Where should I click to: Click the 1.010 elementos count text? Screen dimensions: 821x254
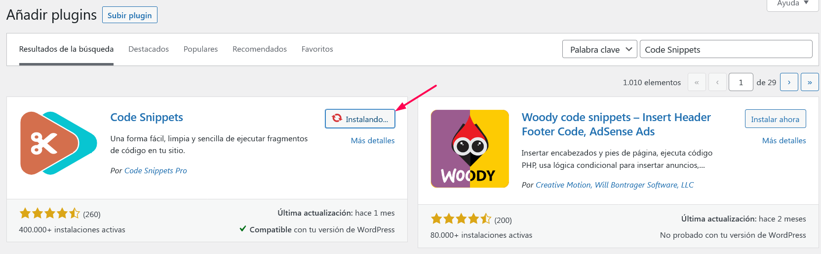pos(652,82)
